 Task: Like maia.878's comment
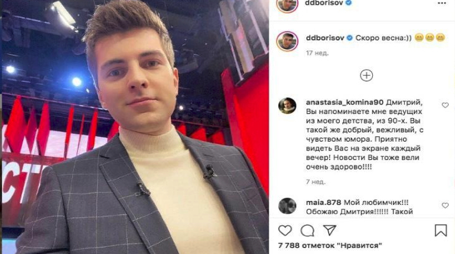445,206
